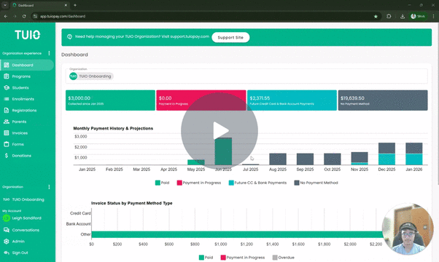Go to Students in the sidebar
This screenshot has height=262, width=439.
(x=20, y=88)
